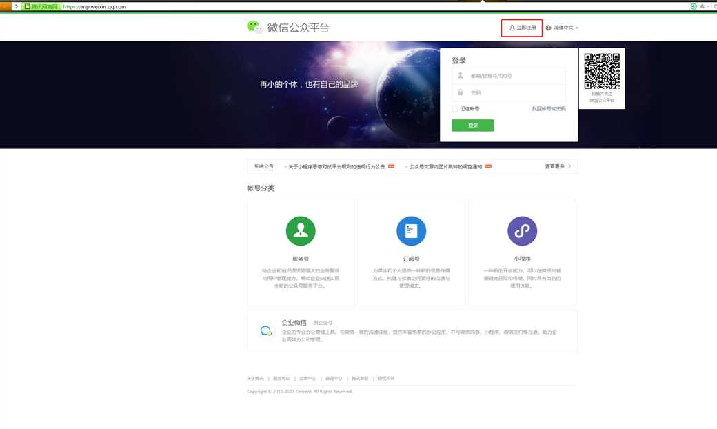This screenshot has height=429, width=717.
Task: Click 查看更多 to view more announcements
Action: (558, 166)
